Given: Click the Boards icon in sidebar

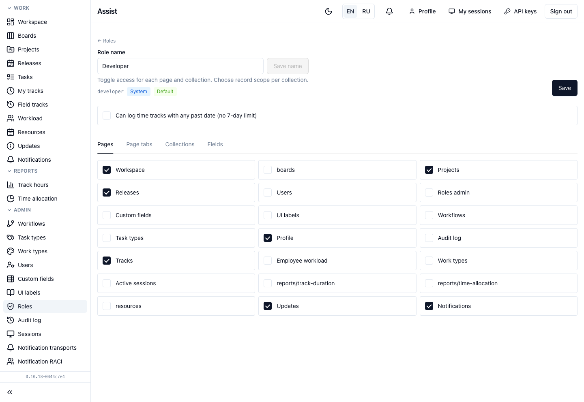Looking at the screenshot, I should click(x=11, y=36).
